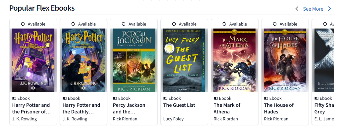Viewport: 343px width, 133px height.
Task: Select author J. K. Rowling under Deathly Hallows
Action: pyautogui.click(x=75, y=119)
